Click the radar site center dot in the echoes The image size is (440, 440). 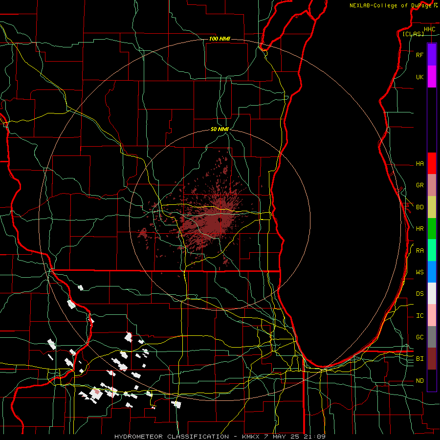(220, 220)
